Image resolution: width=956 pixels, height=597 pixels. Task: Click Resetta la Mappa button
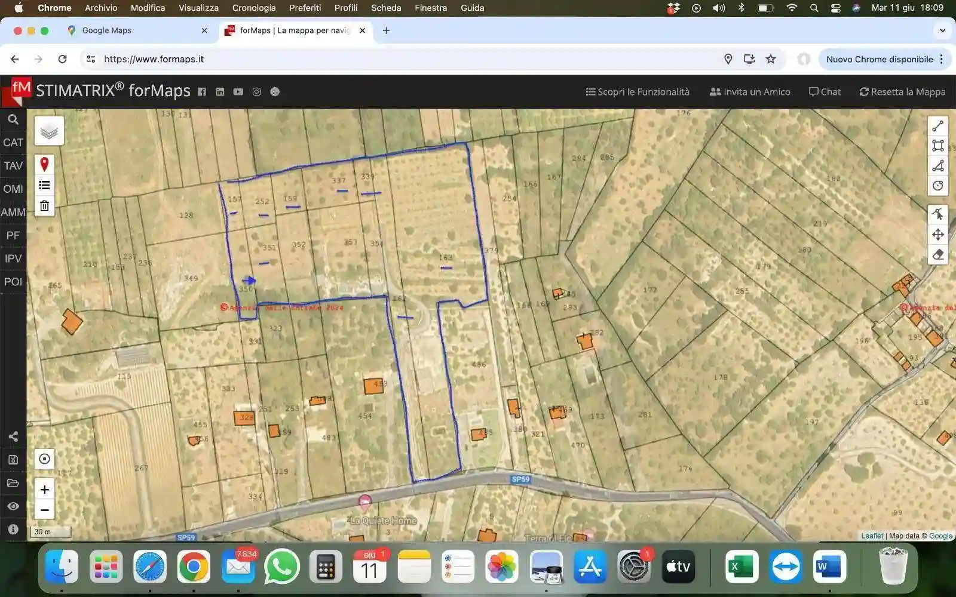click(902, 92)
